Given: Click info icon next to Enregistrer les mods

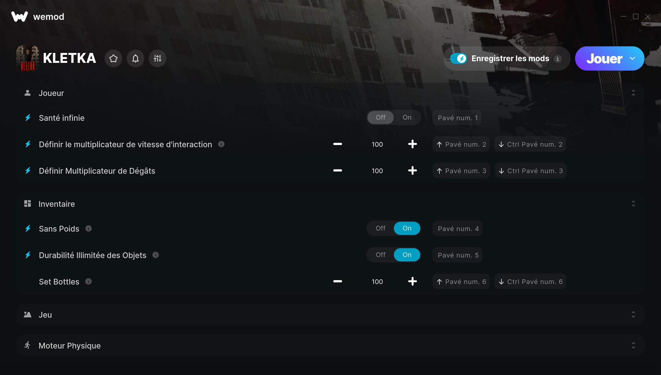Looking at the screenshot, I should (558, 59).
